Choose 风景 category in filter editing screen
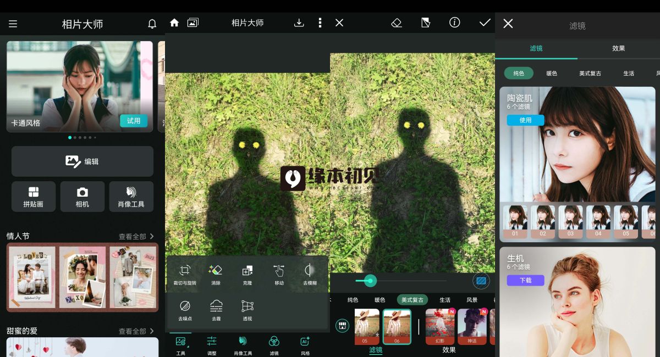The height and width of the screenshot is (357, 660). [x=472, y=300]
